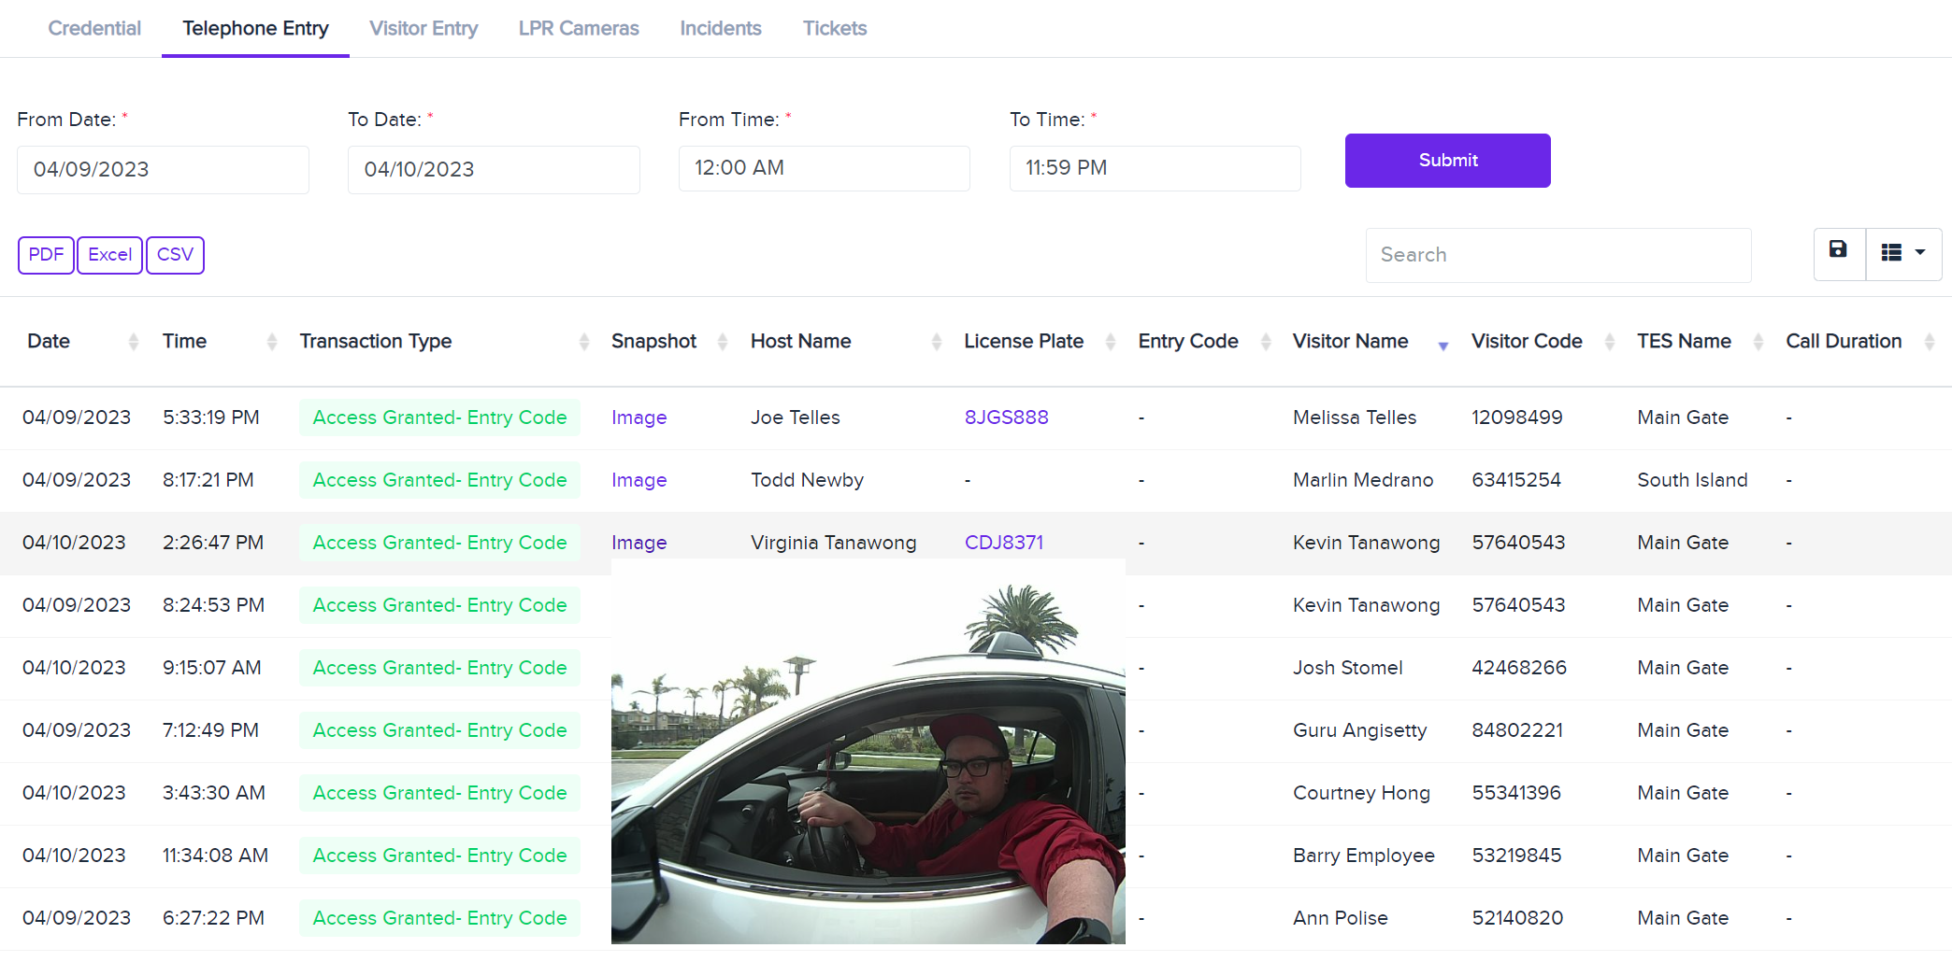
Task: Export the table as Excel
Action: tap(109, 255)
